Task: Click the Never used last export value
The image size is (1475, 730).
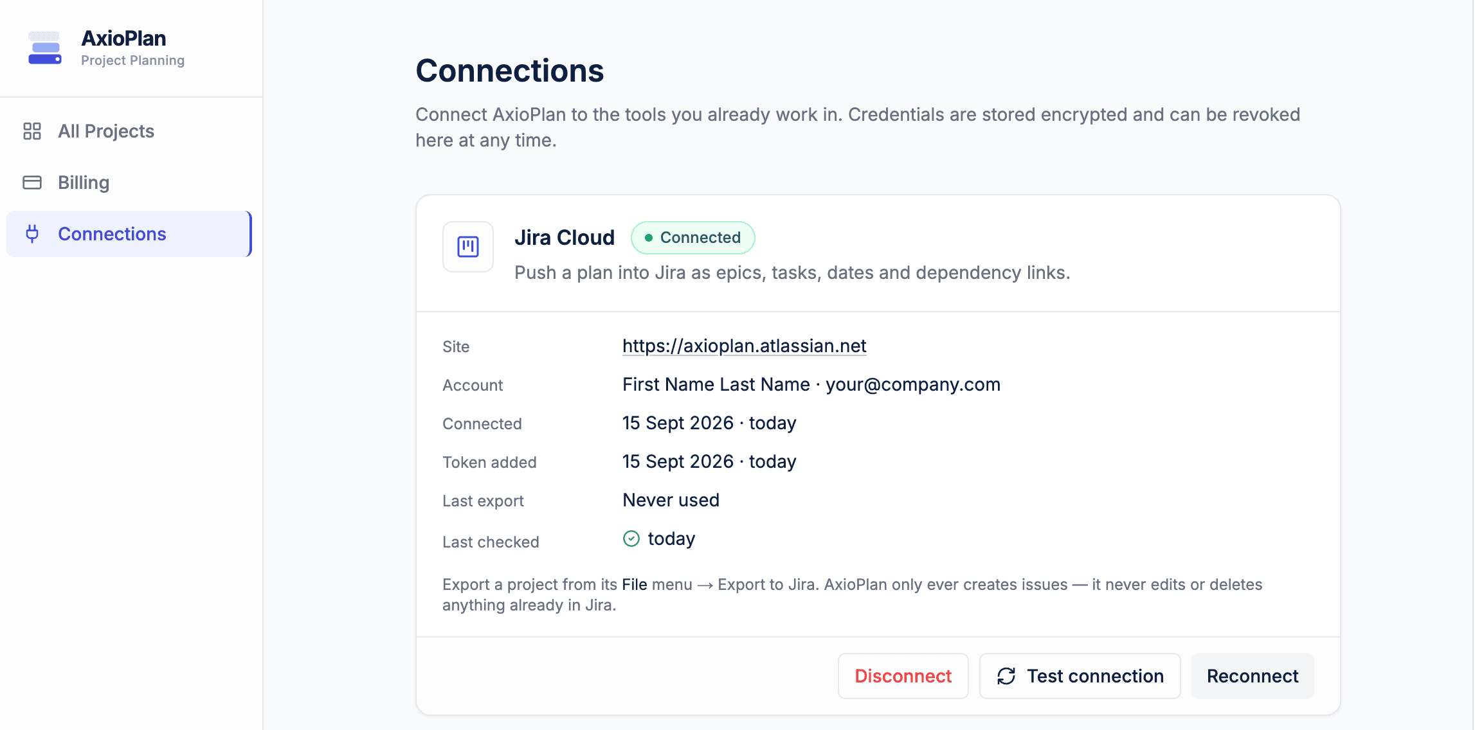Action: [671, 500]
